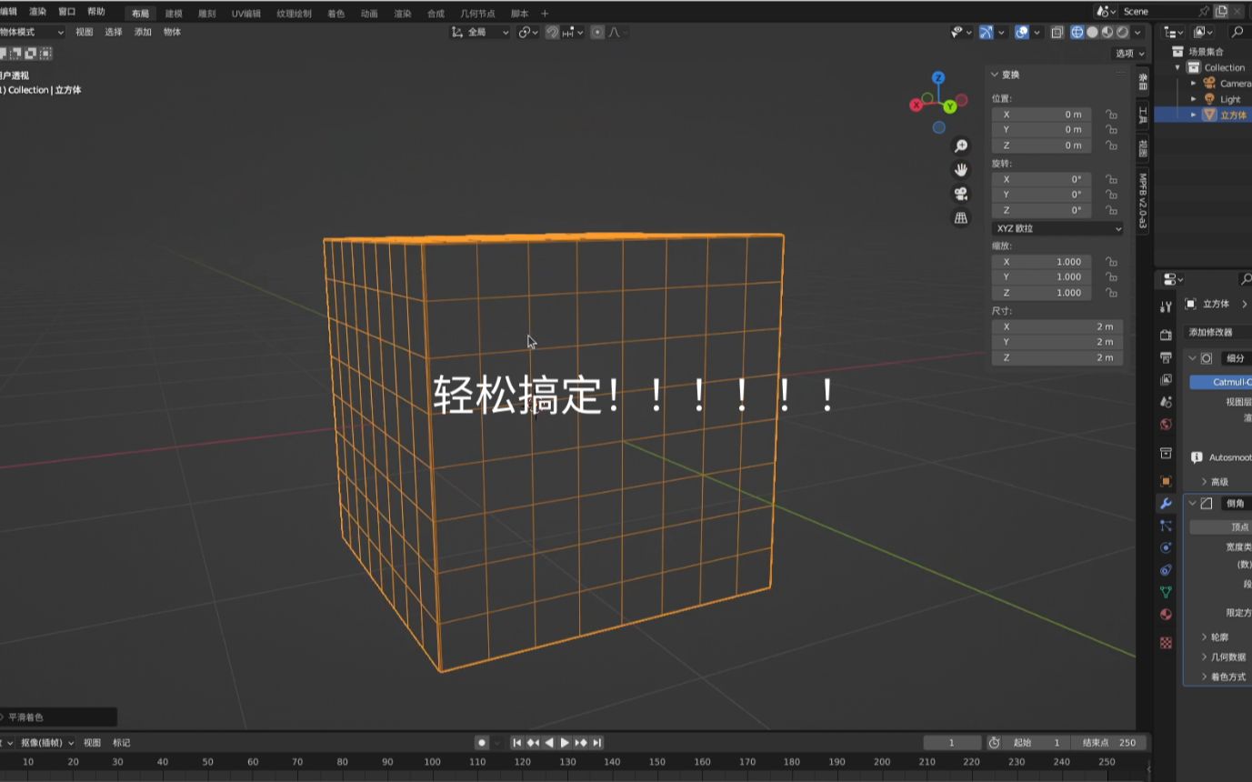The width and height of the screenshot is (1252, 782).
Task: Click the Scale X value slider
Action: 1042,262
